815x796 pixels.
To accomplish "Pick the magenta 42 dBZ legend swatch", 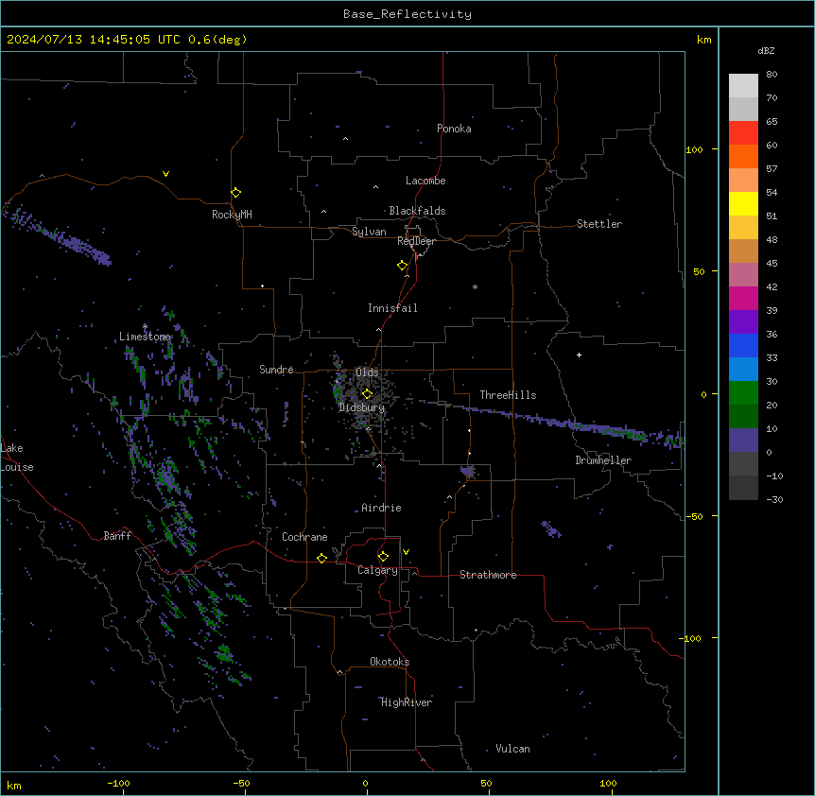I will (743, 298).
